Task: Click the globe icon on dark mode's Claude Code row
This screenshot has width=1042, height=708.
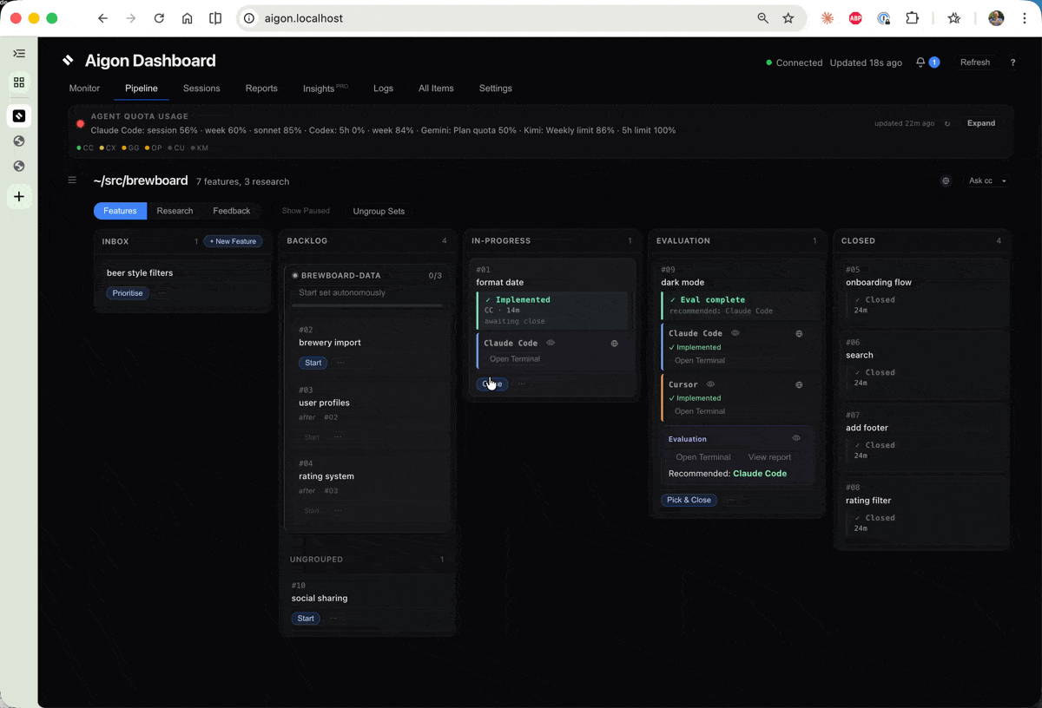Action: [x=800, y=333]
